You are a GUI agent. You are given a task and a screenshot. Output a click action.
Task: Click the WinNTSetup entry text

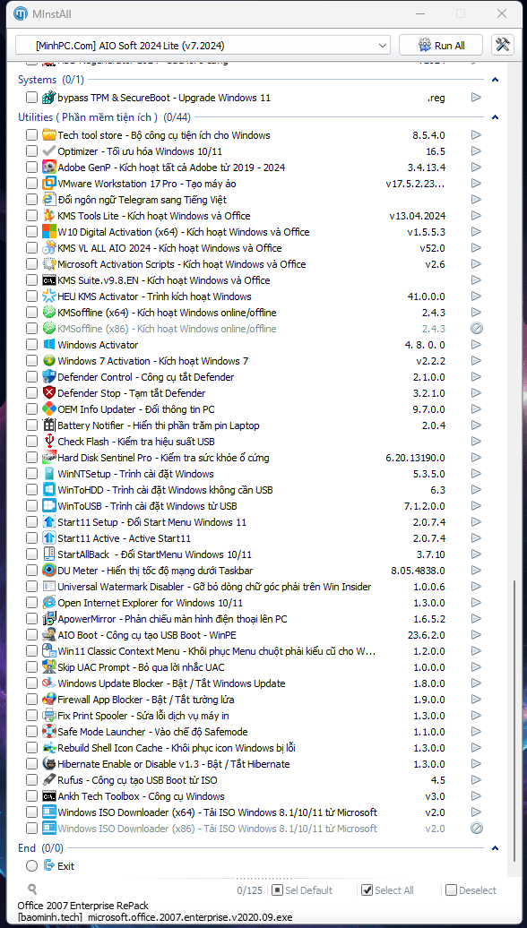point(135,474)
